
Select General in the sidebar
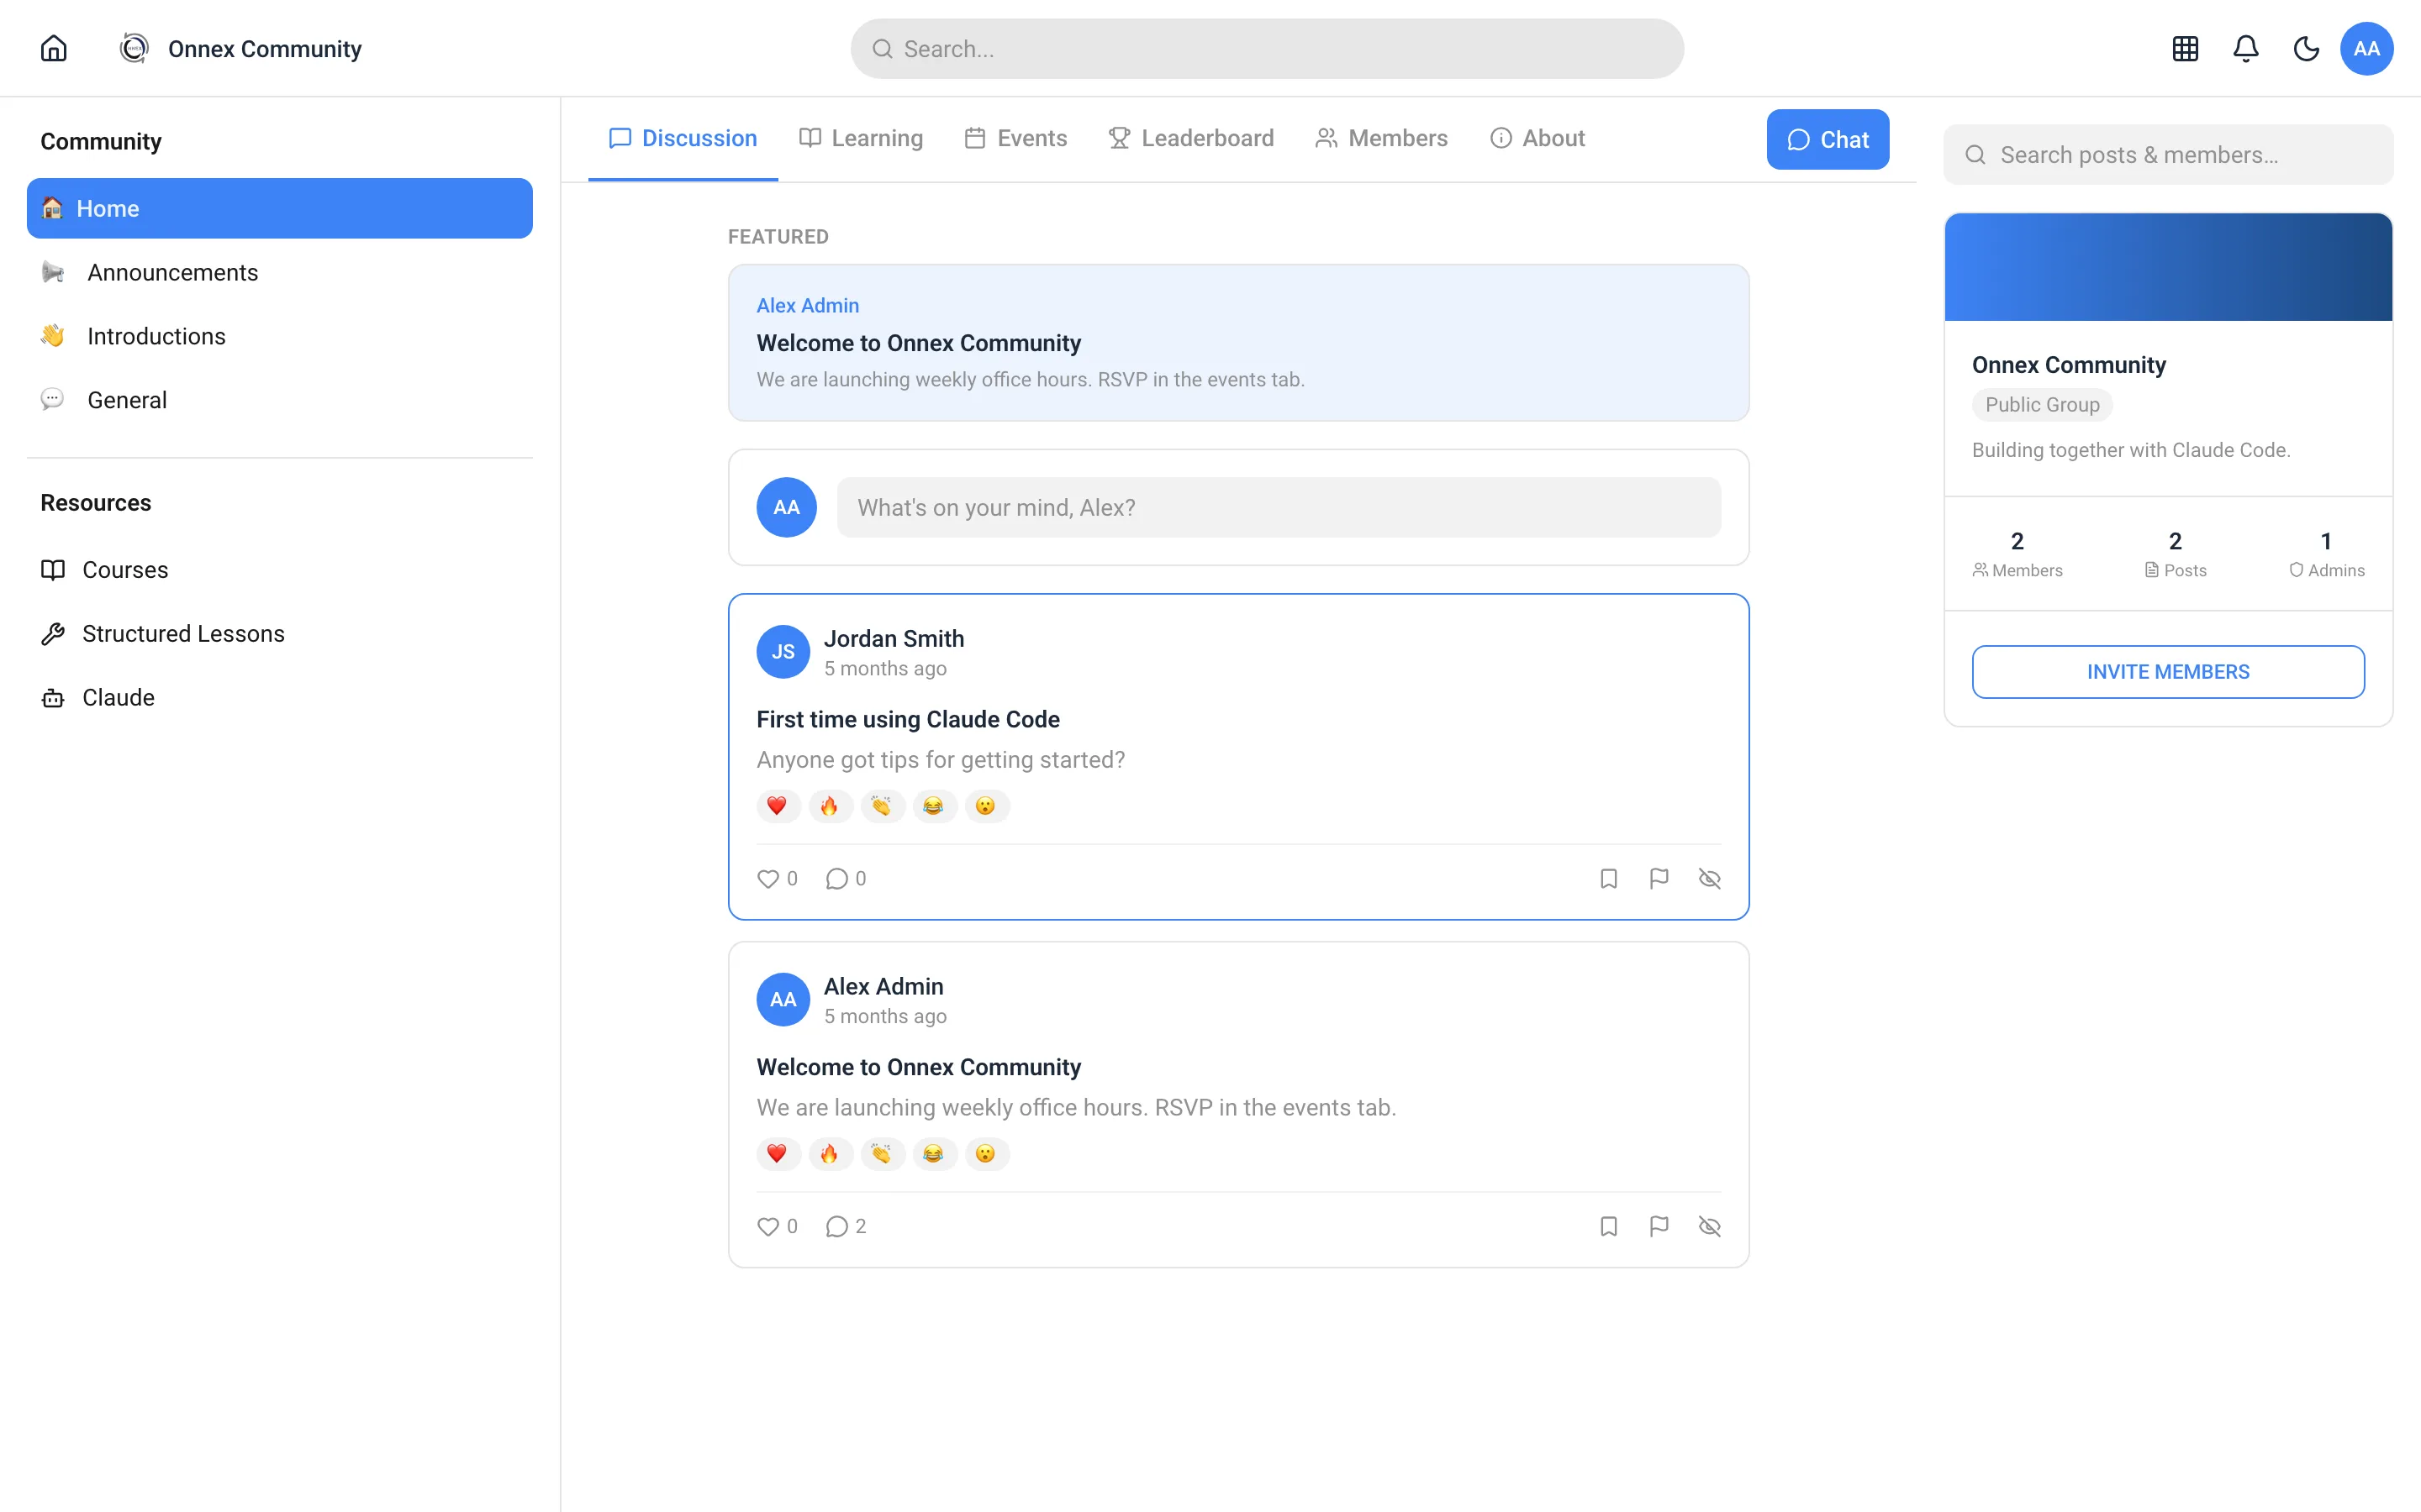click(x=279, y=400)
